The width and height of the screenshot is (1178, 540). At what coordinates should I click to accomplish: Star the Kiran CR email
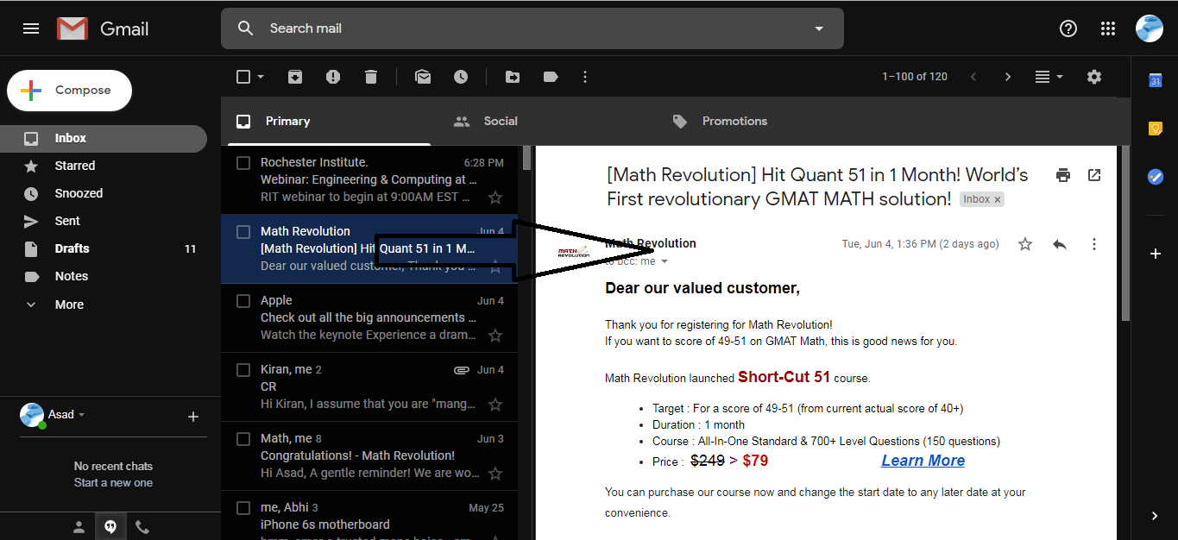[x=495, y=405]
